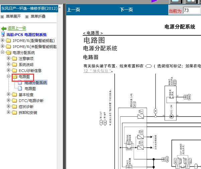Click open folder icon of 电源分配系统 node
The height and width of the screenshot is (169, 201).
(9, 52)
